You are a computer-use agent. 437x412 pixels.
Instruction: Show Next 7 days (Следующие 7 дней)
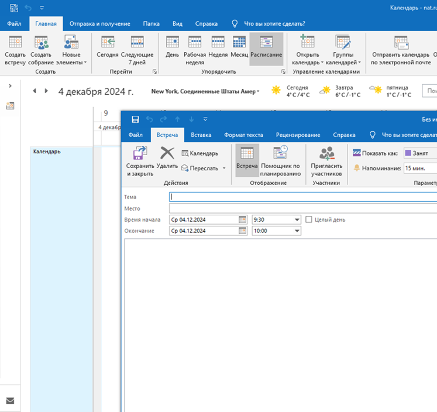click(x=137, y=50)
